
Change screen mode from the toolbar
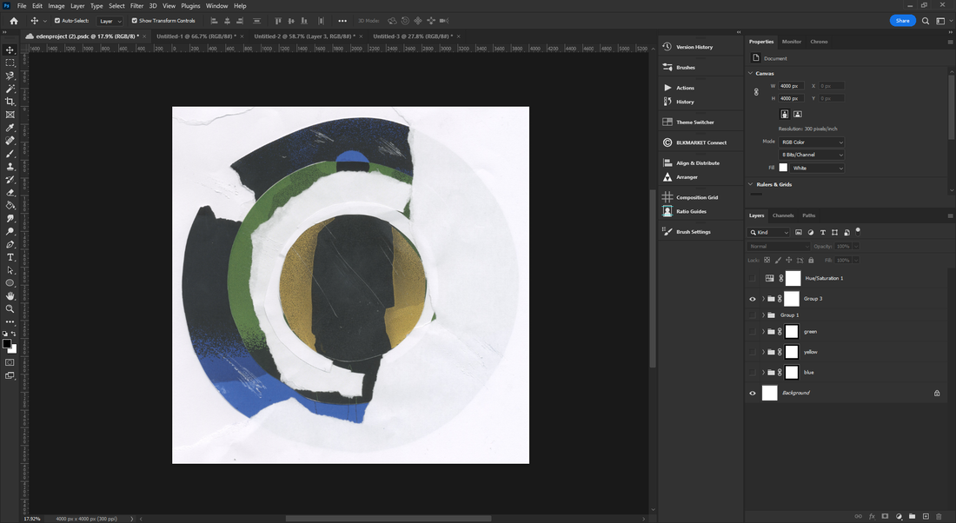[x=10, y=375]
